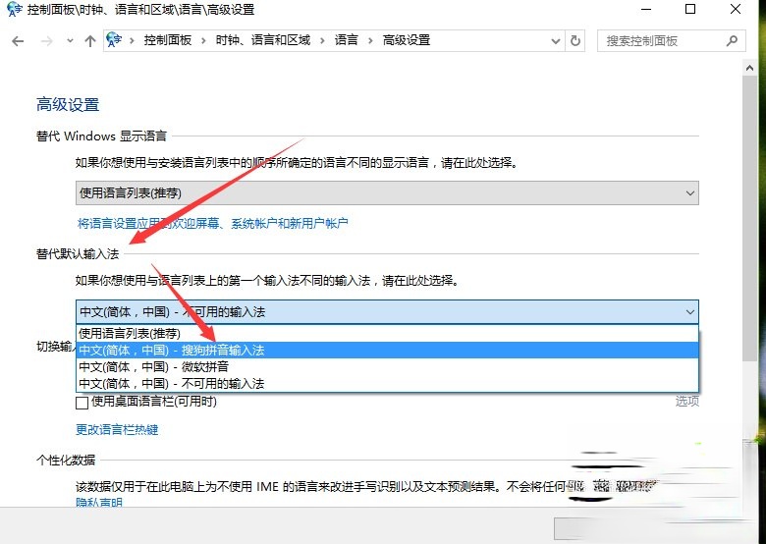Screen dimensions: 766x544
Task: Click the Forward navigation arrow
Action: (x=47, y=41)
